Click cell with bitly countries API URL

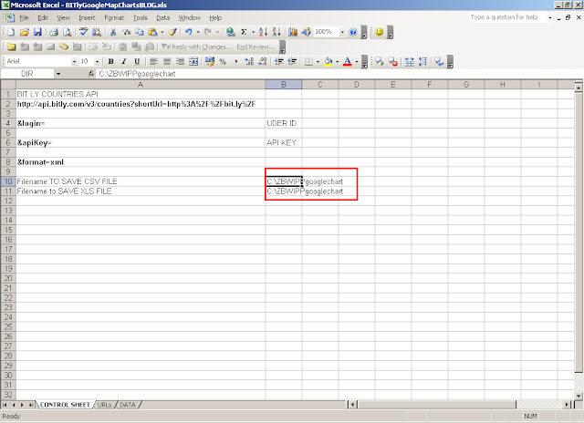(141, 104)
